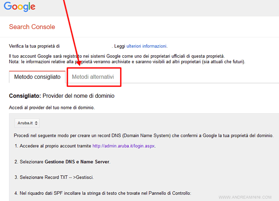Switch to the Metodo consigliato tab
This screenshot has width=279, height=201.
pos(37,77)
